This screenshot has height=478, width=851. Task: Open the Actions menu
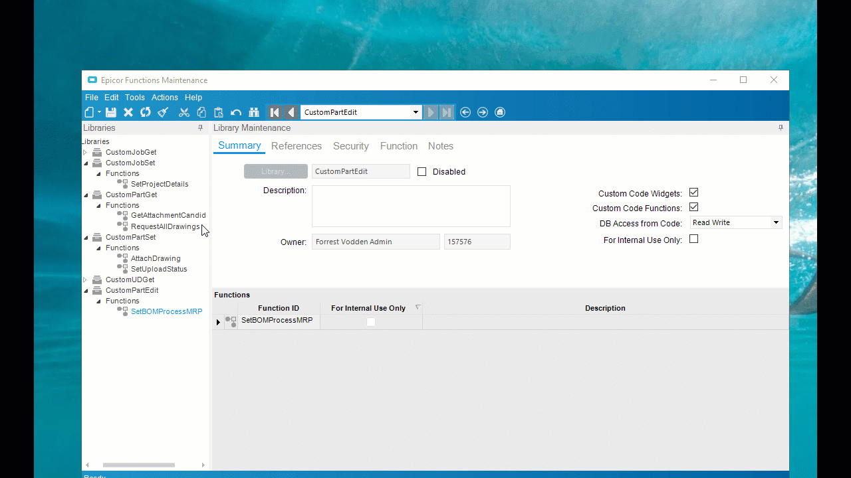point(165,98)
